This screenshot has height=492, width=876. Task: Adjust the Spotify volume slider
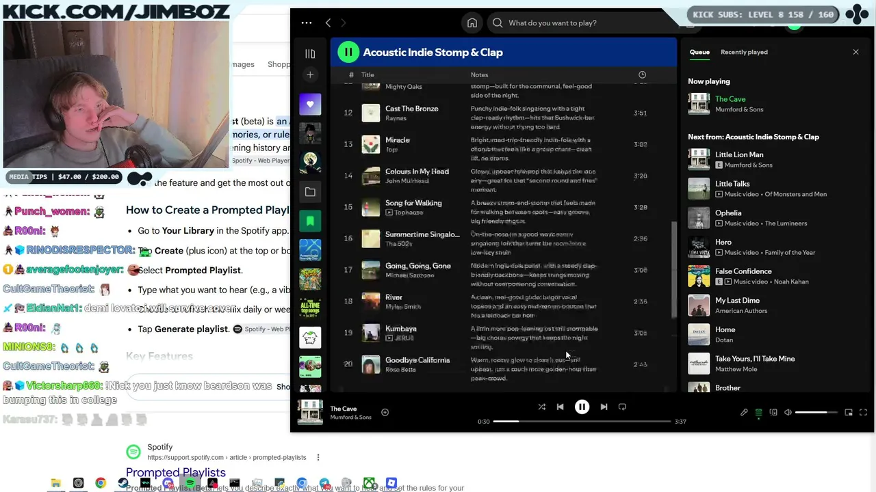coord(816,412)
